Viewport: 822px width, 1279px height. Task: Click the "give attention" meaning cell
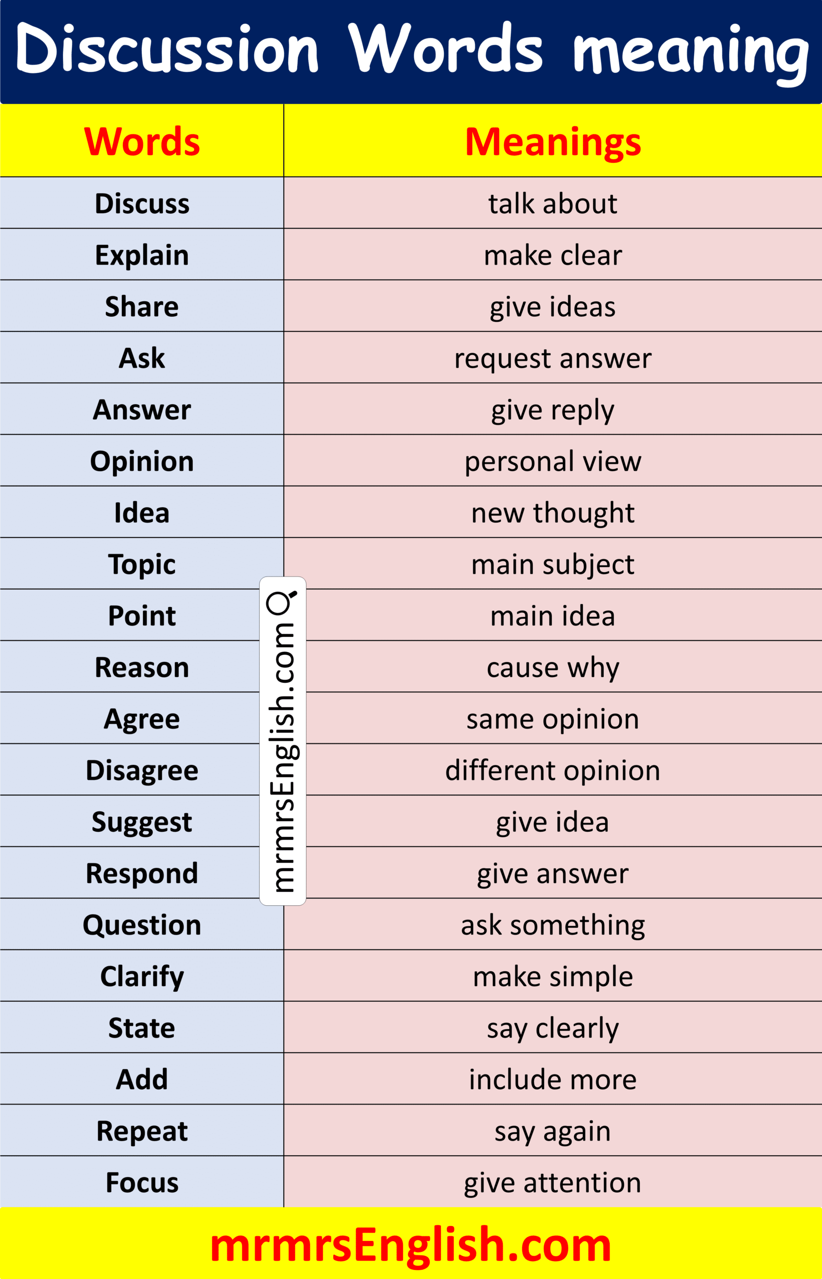click(552, 1183)
